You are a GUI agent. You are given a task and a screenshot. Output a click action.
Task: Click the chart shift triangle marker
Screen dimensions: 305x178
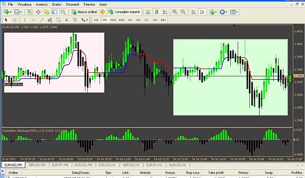click(x=234, y=26)
